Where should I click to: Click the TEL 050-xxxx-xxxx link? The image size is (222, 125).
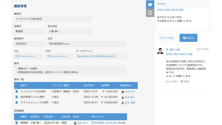pos(25,56)
